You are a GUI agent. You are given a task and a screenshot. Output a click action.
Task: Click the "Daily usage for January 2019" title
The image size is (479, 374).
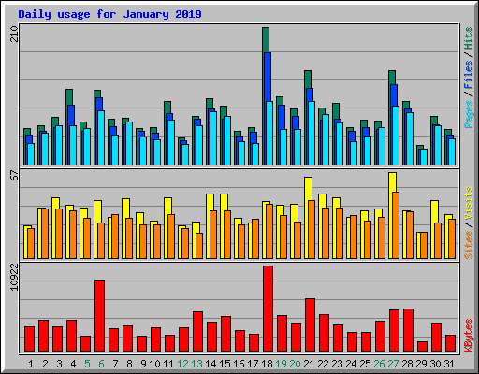coord(109,14)
